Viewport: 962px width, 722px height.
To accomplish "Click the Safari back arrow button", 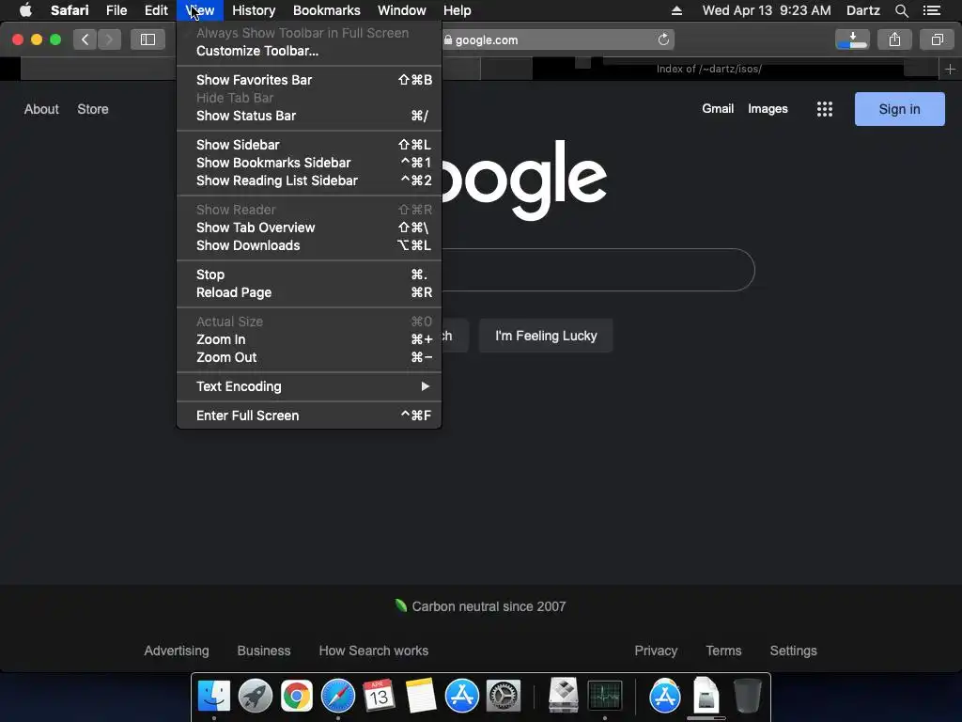I will point(85,39).
